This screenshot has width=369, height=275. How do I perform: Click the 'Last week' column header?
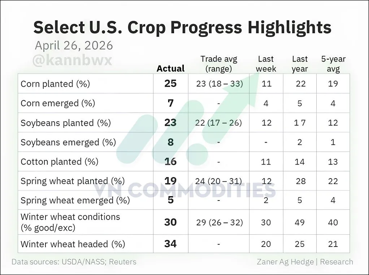pyautogui.click(x=266, y=64)
